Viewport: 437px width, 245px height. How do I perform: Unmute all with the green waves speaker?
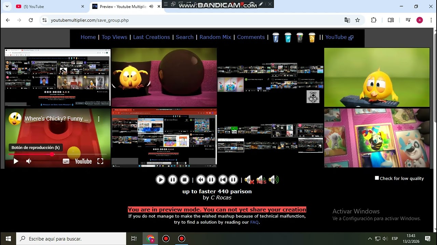[273, 180]
